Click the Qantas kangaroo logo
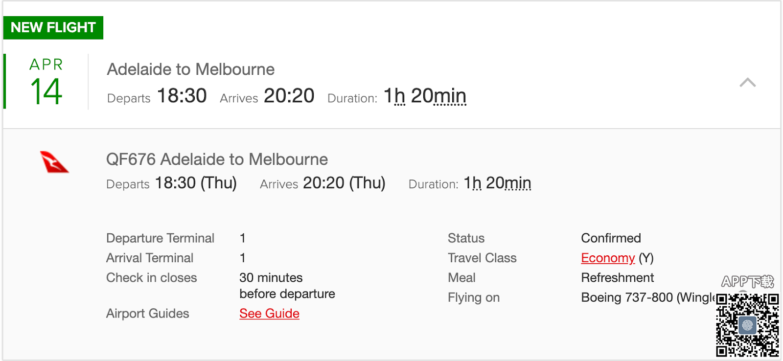The height and width of the screenshot is (361, 783). pos(54,162)
